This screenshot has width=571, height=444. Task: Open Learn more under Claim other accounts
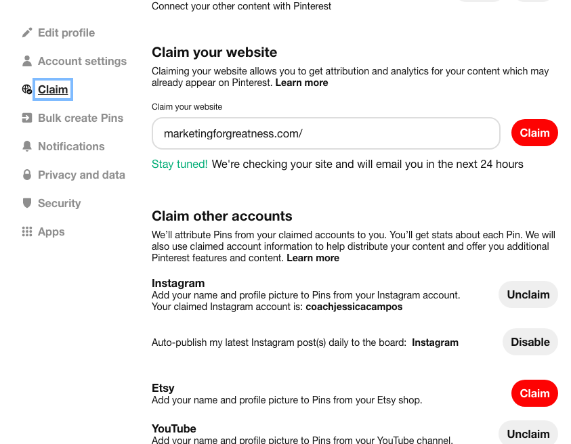click(x=313, y=258)
